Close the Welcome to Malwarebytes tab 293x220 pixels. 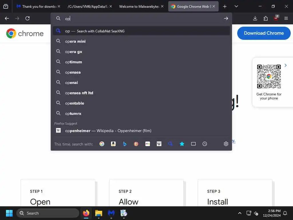pyautogui.click(x=162, y=6)
